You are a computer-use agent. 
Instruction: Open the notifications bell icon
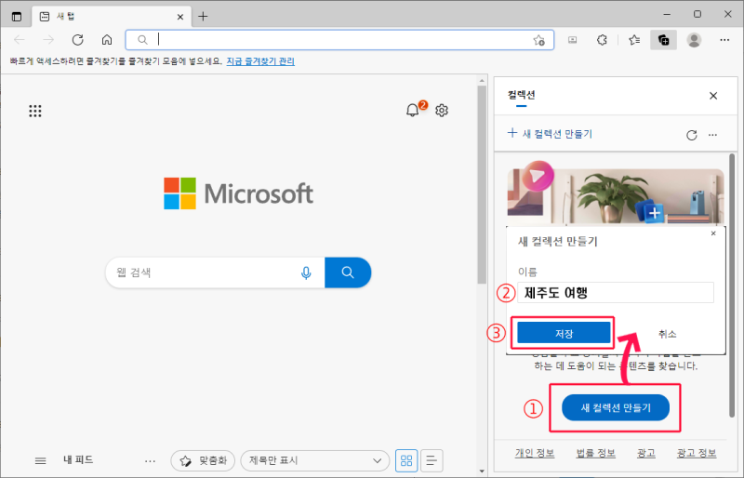point(412,110)
